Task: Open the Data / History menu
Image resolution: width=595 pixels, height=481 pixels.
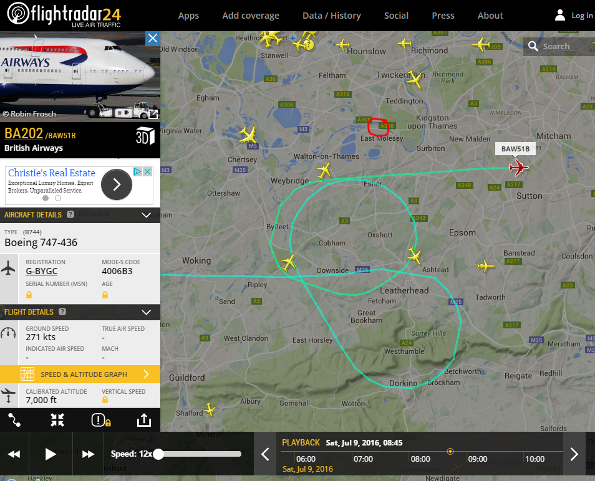Action: click(x=331, y=16)
